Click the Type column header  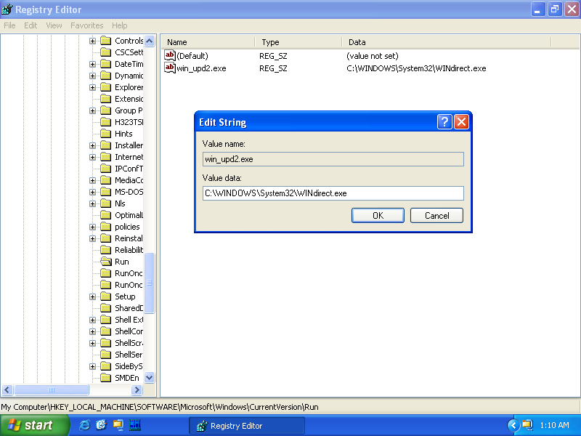(298, 42)
